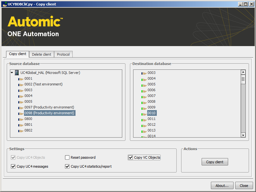Click the green hand icon of client 0009
This screenshot has width=256, height=192.
(144, 108)
